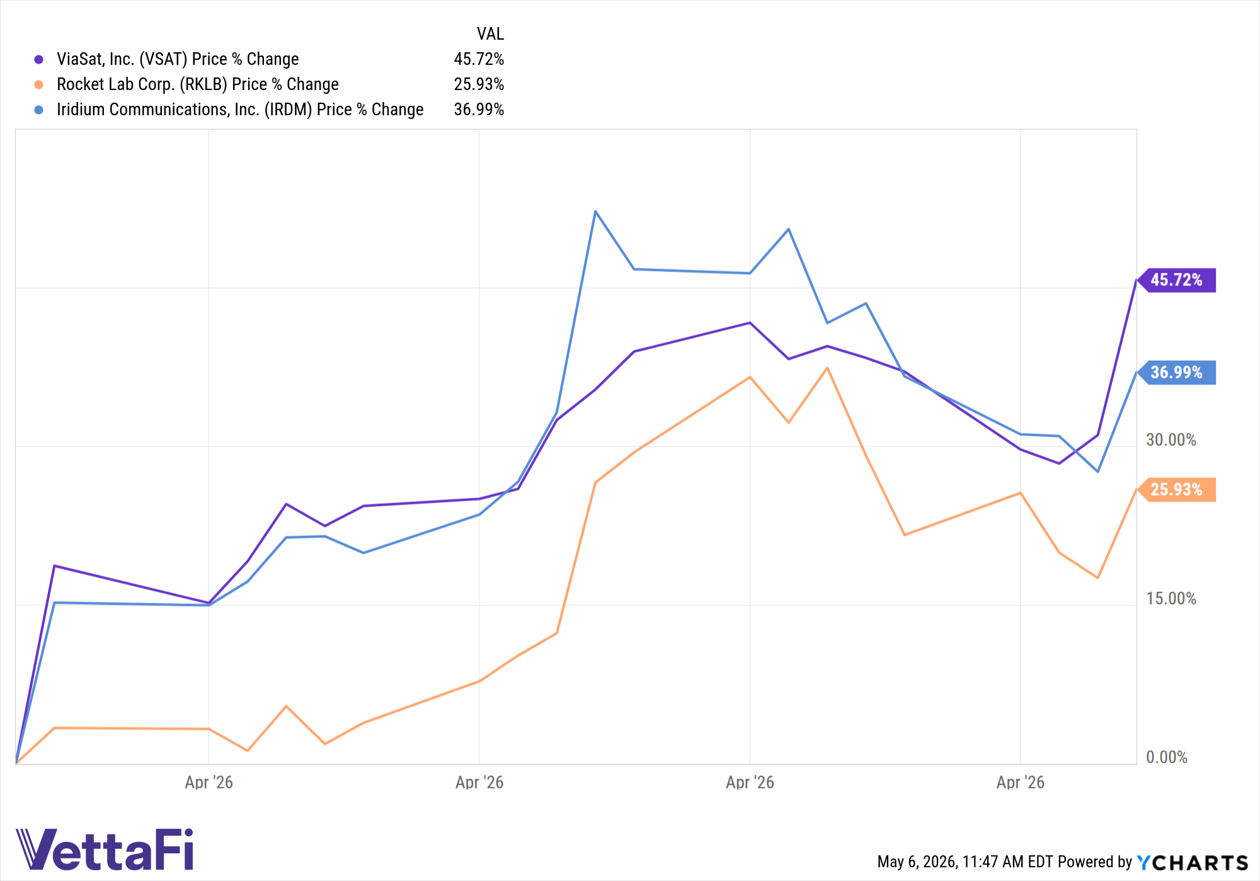1260x881 pixels.
Task: Click the 30.00% y-axis label
Action: [1171, 440]
